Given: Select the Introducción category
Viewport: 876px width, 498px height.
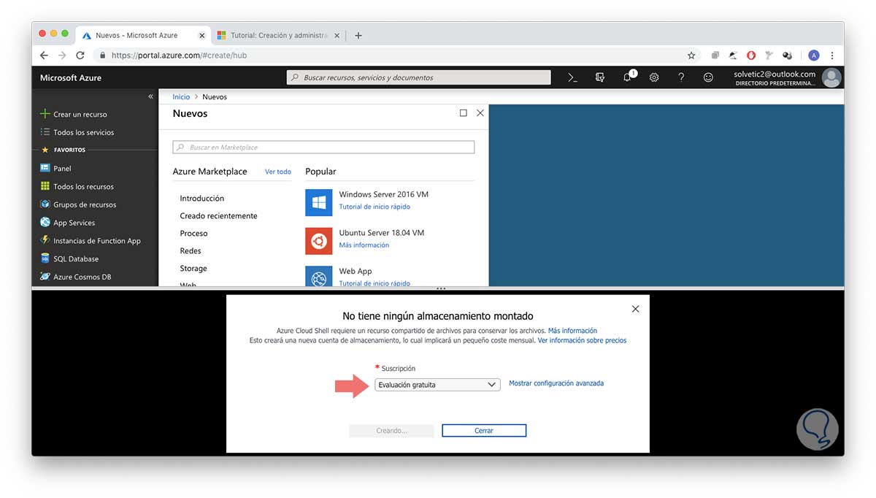Looking at the screenshot, I should point(202,198).
